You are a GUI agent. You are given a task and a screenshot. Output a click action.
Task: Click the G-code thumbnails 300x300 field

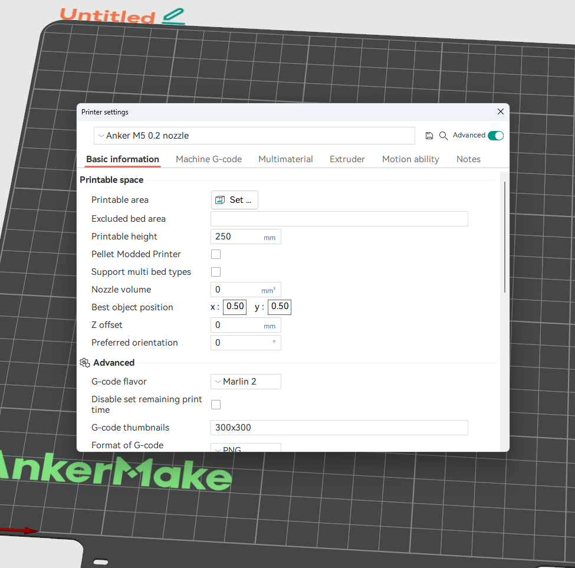tap(339, 428)
